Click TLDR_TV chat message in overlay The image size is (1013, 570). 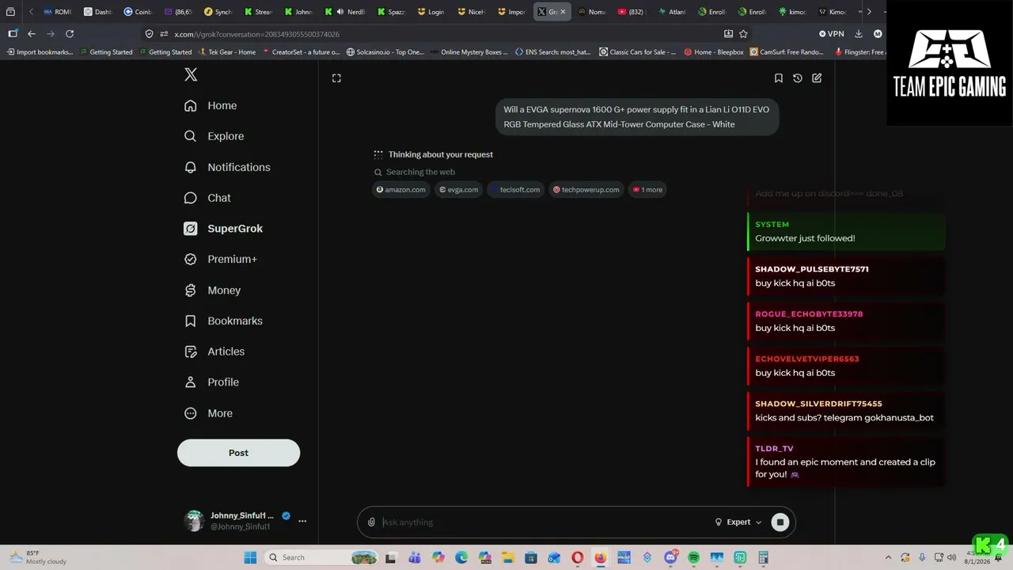tap(846, 462)
